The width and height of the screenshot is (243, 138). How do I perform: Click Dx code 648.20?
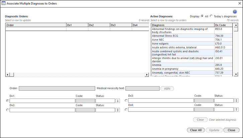point(219,69)
